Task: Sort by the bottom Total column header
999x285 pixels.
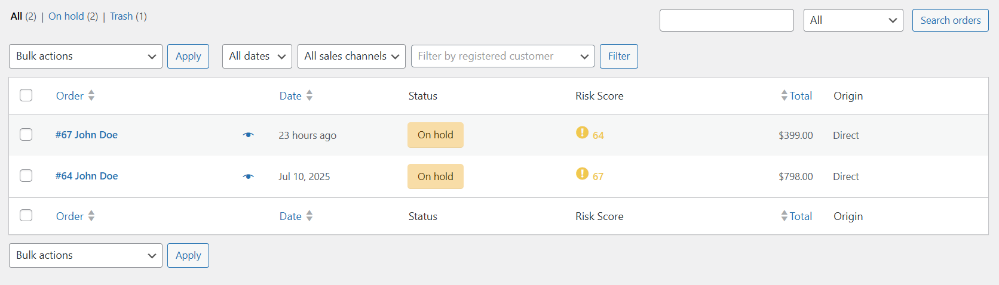Action: tap(801, 216)
